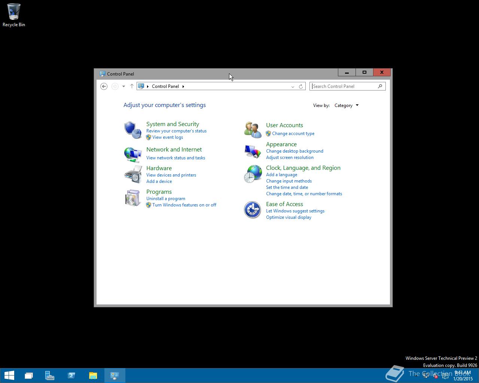This screenshot has height=383, width=479.
Task: Launch Server Manager from the taskbar
Action: (x=50, y=376)
